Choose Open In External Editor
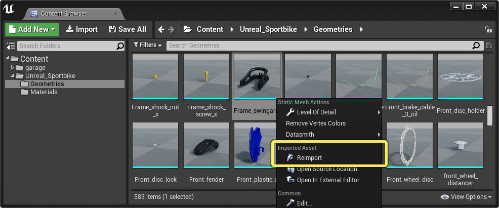The height and width of the screenshot is (208, 499). point(329,180)
